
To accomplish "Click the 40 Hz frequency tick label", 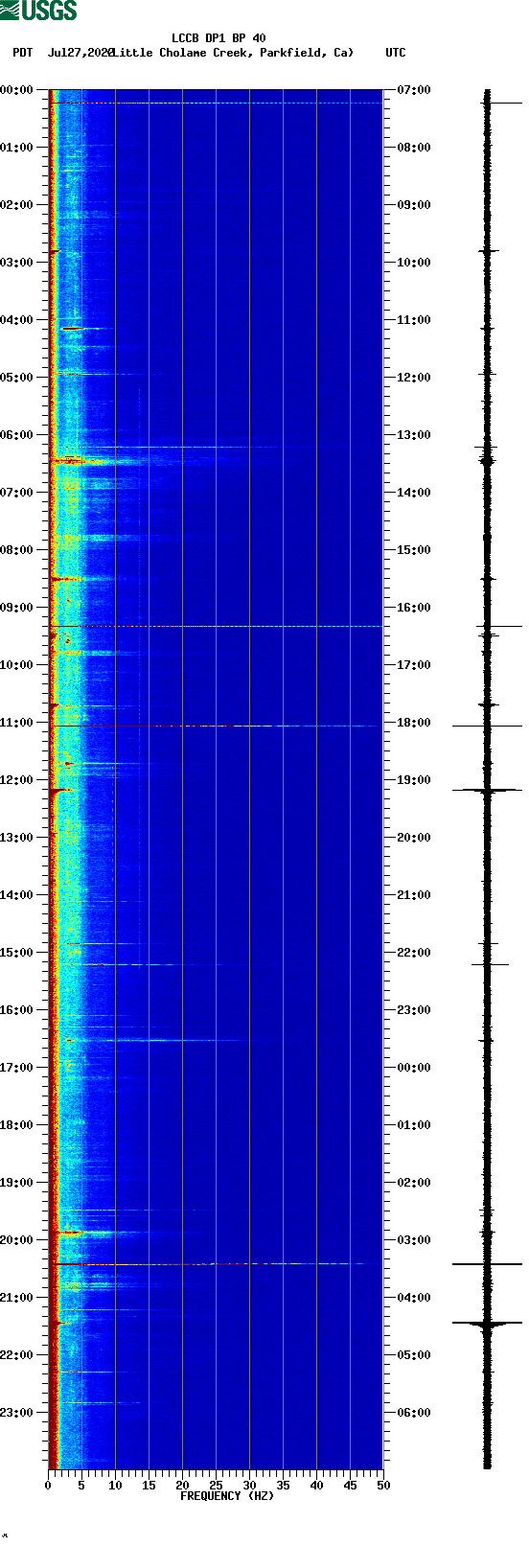I will (316, 1486).
